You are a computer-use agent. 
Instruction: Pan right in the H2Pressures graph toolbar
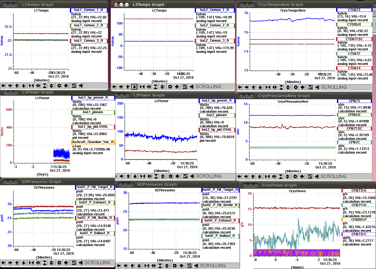(x=125, y=266)
